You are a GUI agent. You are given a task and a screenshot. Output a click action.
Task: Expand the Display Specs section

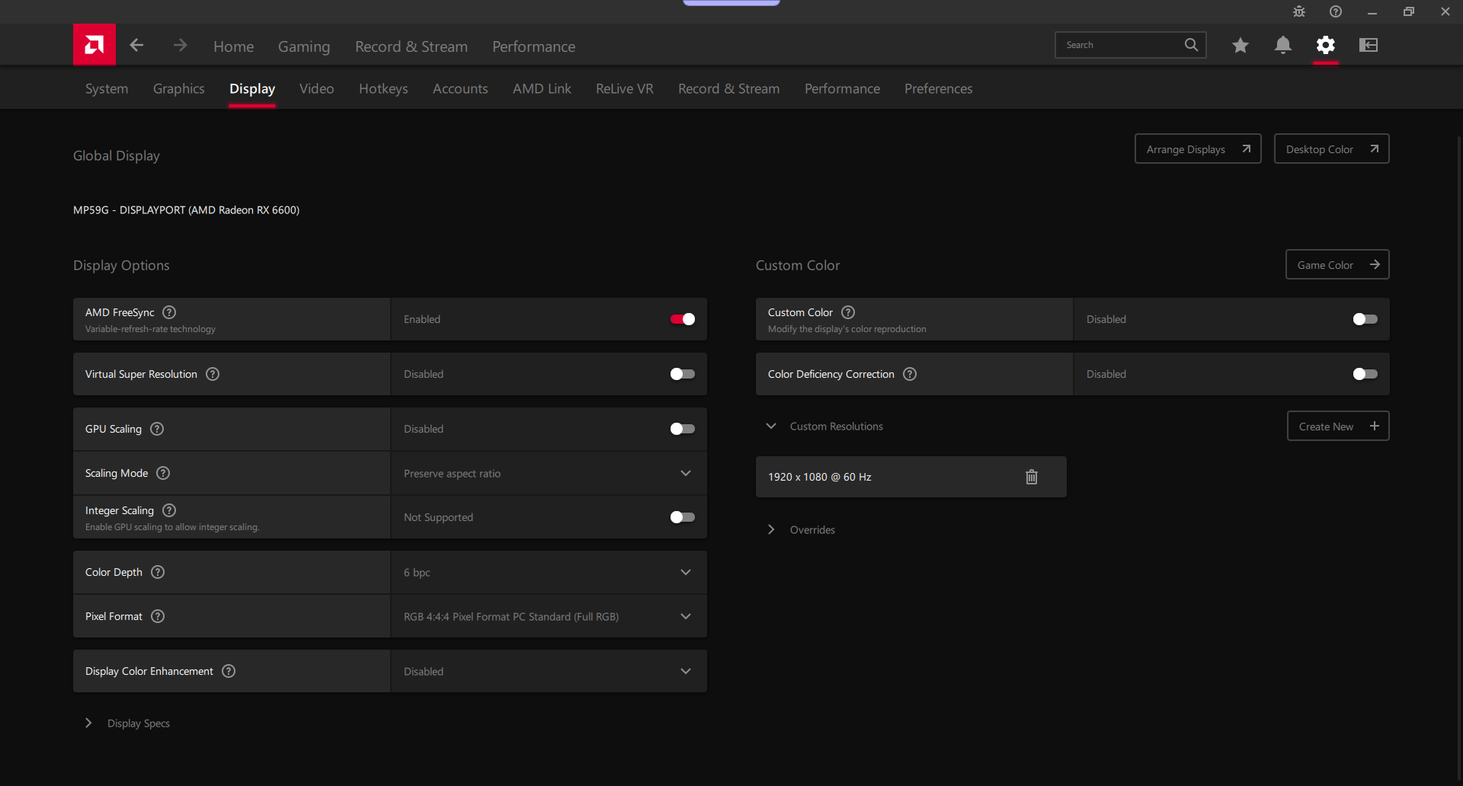click(x=89, y=724)
